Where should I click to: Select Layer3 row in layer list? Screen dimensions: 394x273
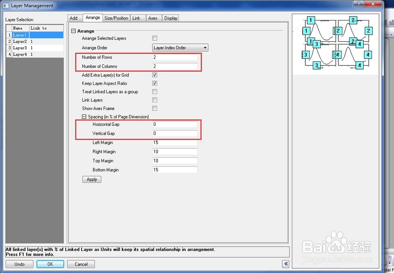(35, 48)
